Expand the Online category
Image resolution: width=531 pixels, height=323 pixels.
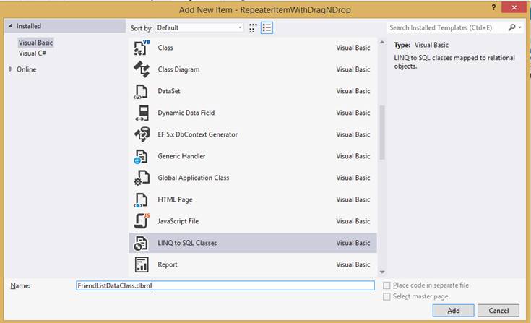[11, 69]
